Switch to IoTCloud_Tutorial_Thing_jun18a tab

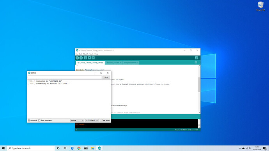(x=90, y=63)
